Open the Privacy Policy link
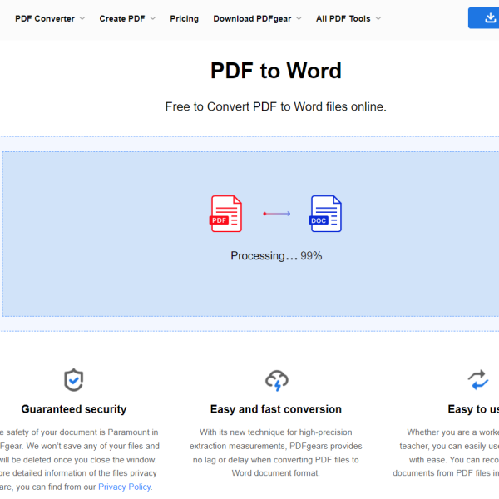The height and width of the screenshot is (499, 499). pos(125,487)
